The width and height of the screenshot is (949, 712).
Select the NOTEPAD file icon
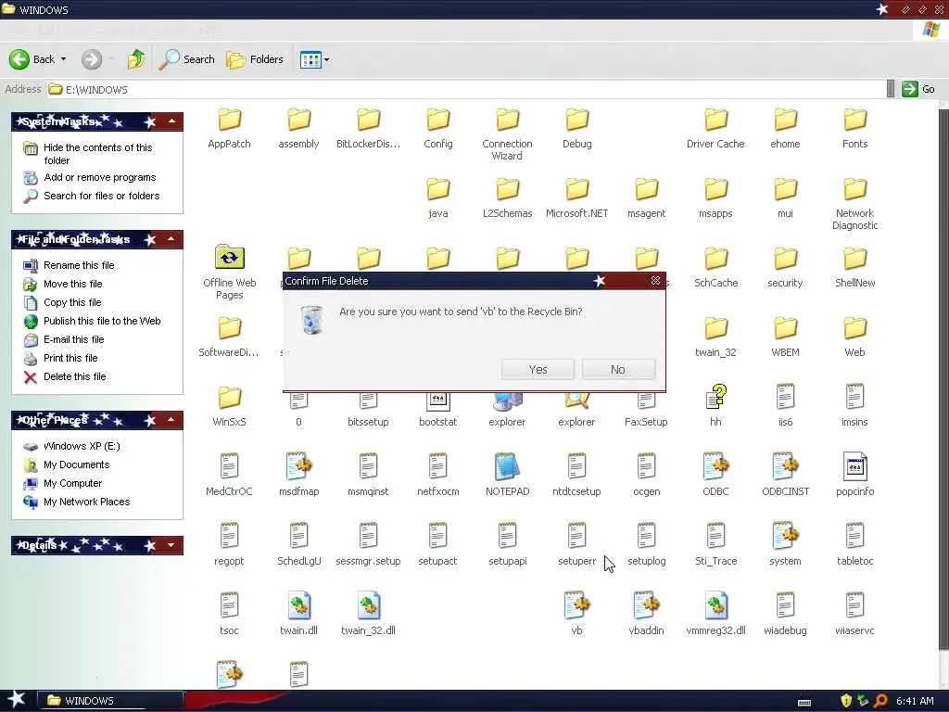[507, 467]
